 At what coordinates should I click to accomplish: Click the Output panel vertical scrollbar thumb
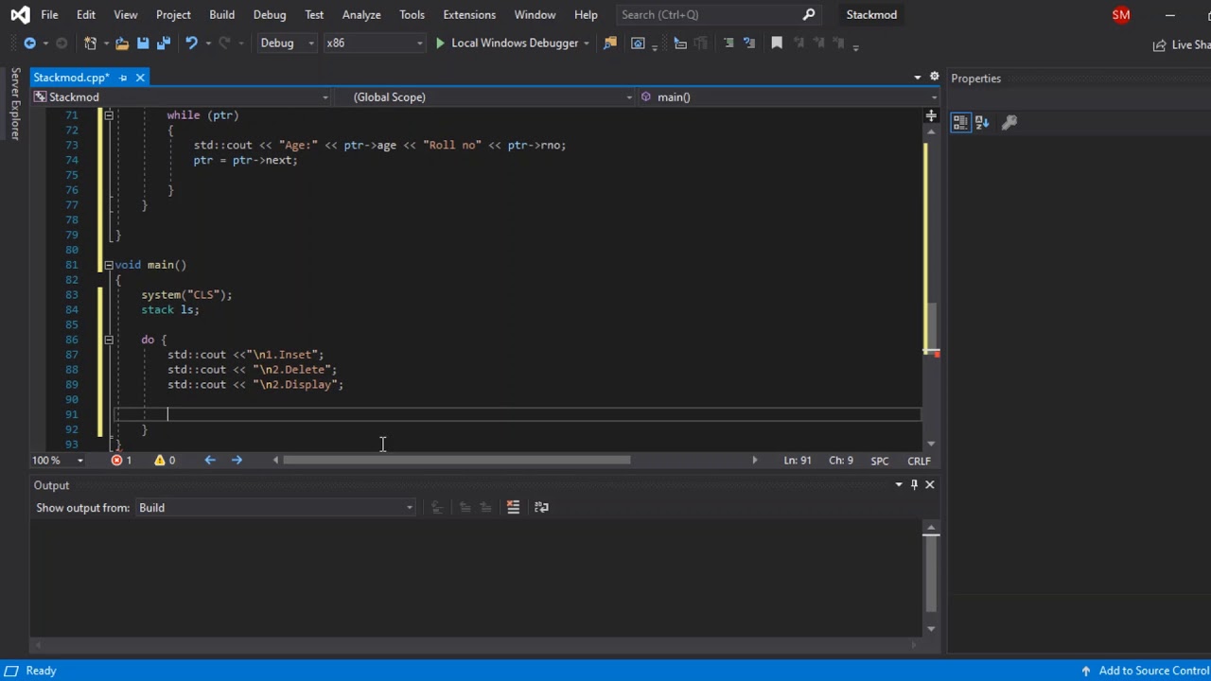(x=931, y=572)
